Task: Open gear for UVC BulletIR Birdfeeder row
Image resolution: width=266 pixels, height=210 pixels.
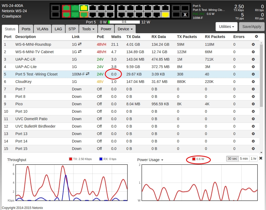Action: 253,126
